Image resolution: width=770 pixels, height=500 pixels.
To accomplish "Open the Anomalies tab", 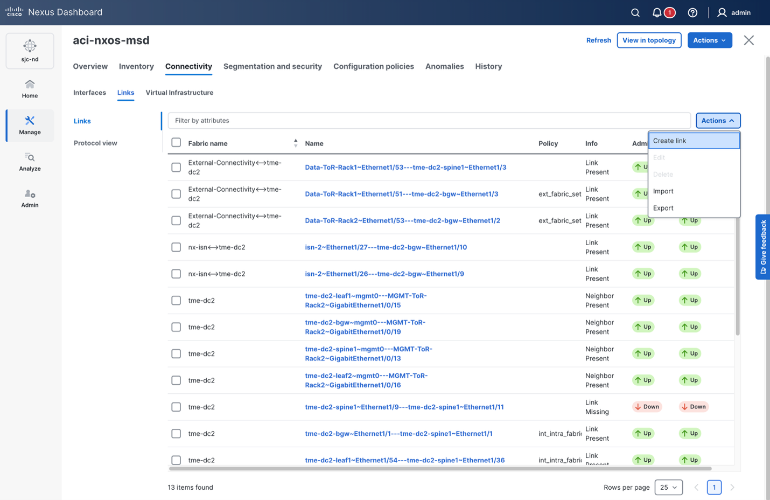I will click(x=444, y=66).
